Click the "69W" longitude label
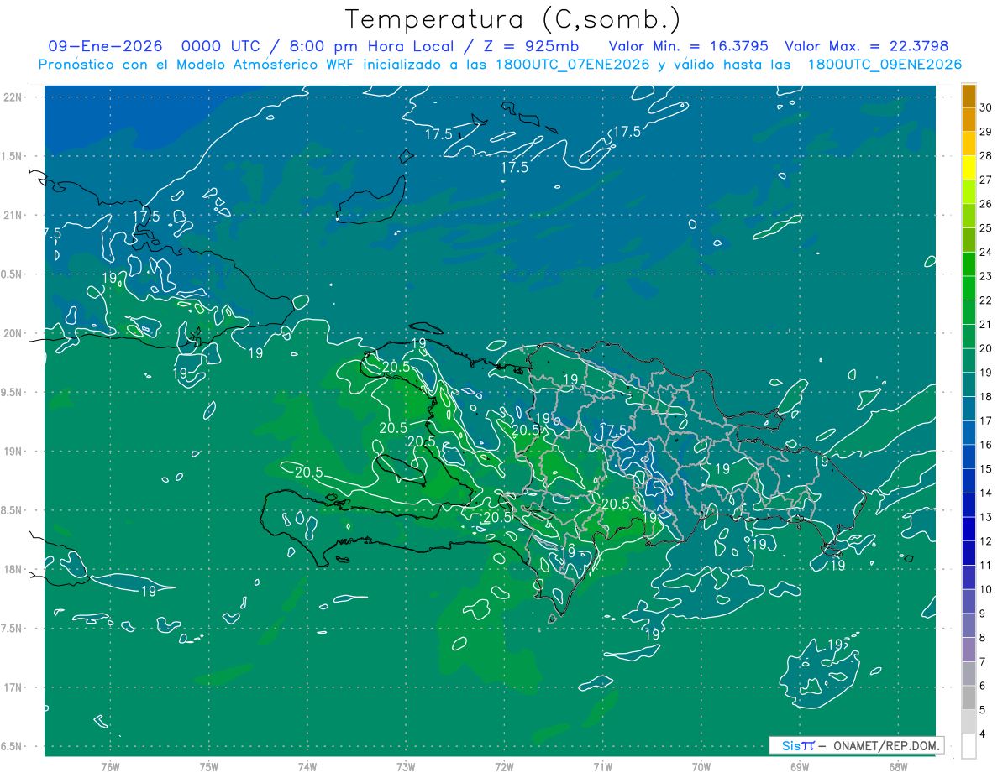Screen dimensions: 1008x778 point(800,766)
